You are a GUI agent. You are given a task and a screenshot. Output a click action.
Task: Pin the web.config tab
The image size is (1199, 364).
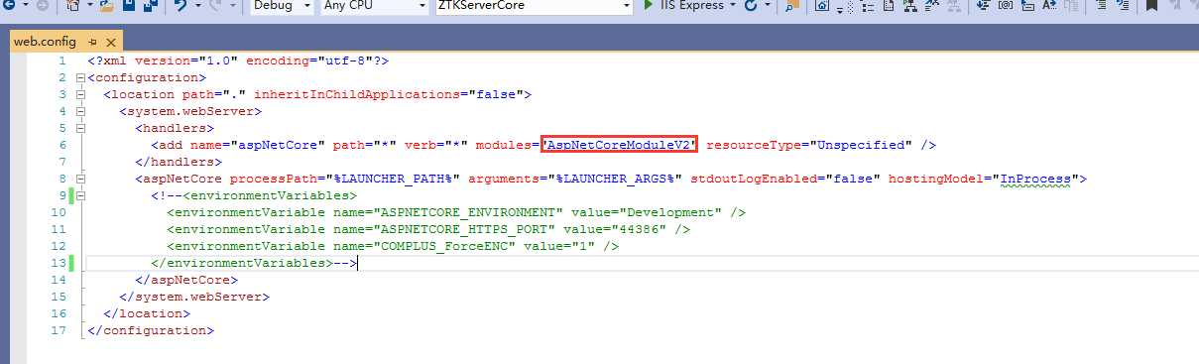[x=92, y=43]
